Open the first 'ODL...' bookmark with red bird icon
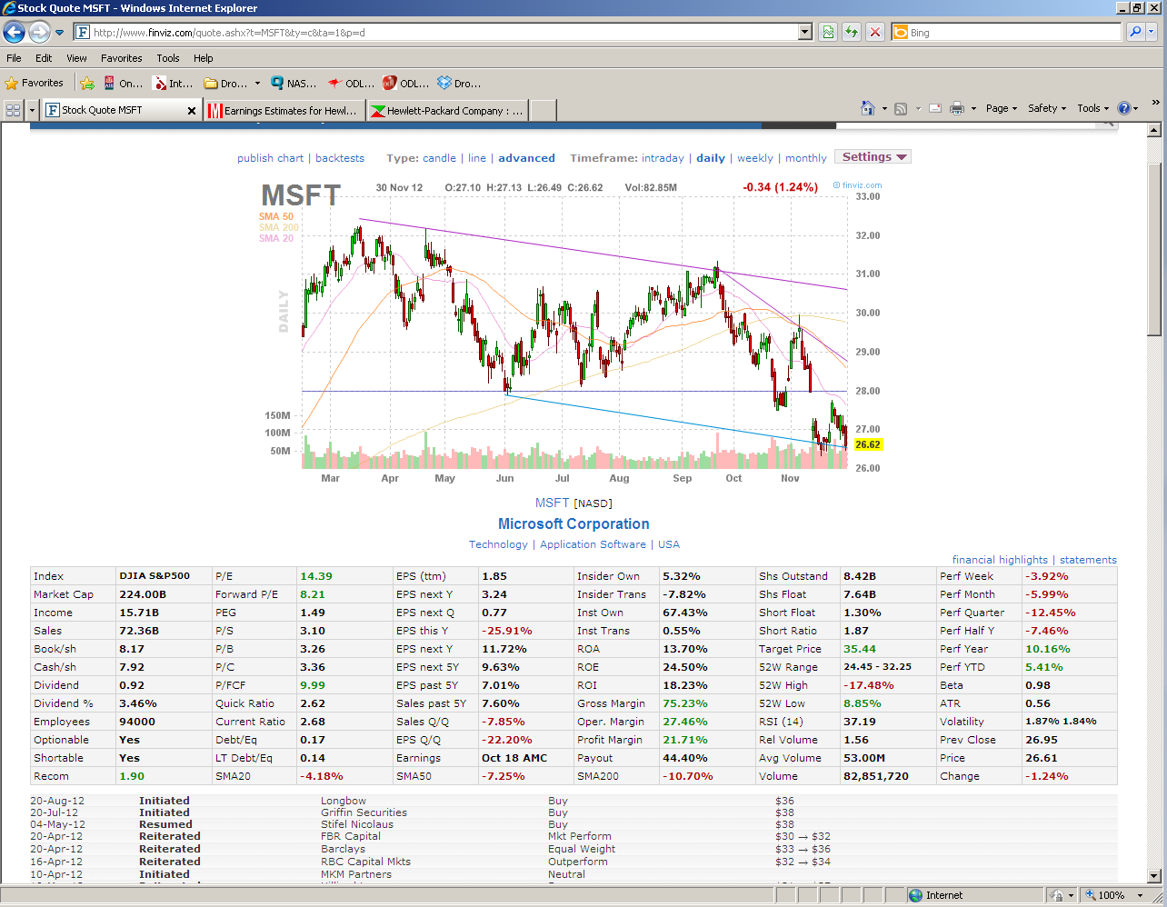Viewport: 1167px width, 907px height. [x=351, y=84]
